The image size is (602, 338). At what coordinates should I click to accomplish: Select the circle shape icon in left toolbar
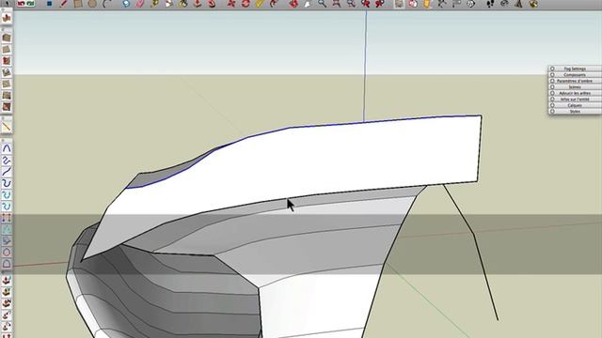(x=7, y=253)
